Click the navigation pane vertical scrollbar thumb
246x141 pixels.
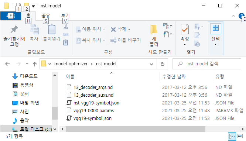point(55,113)
